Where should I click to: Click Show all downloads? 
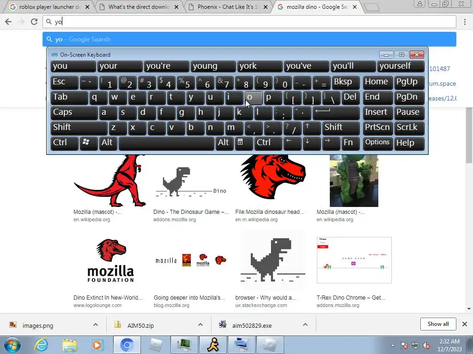click(x=438, y=324)
